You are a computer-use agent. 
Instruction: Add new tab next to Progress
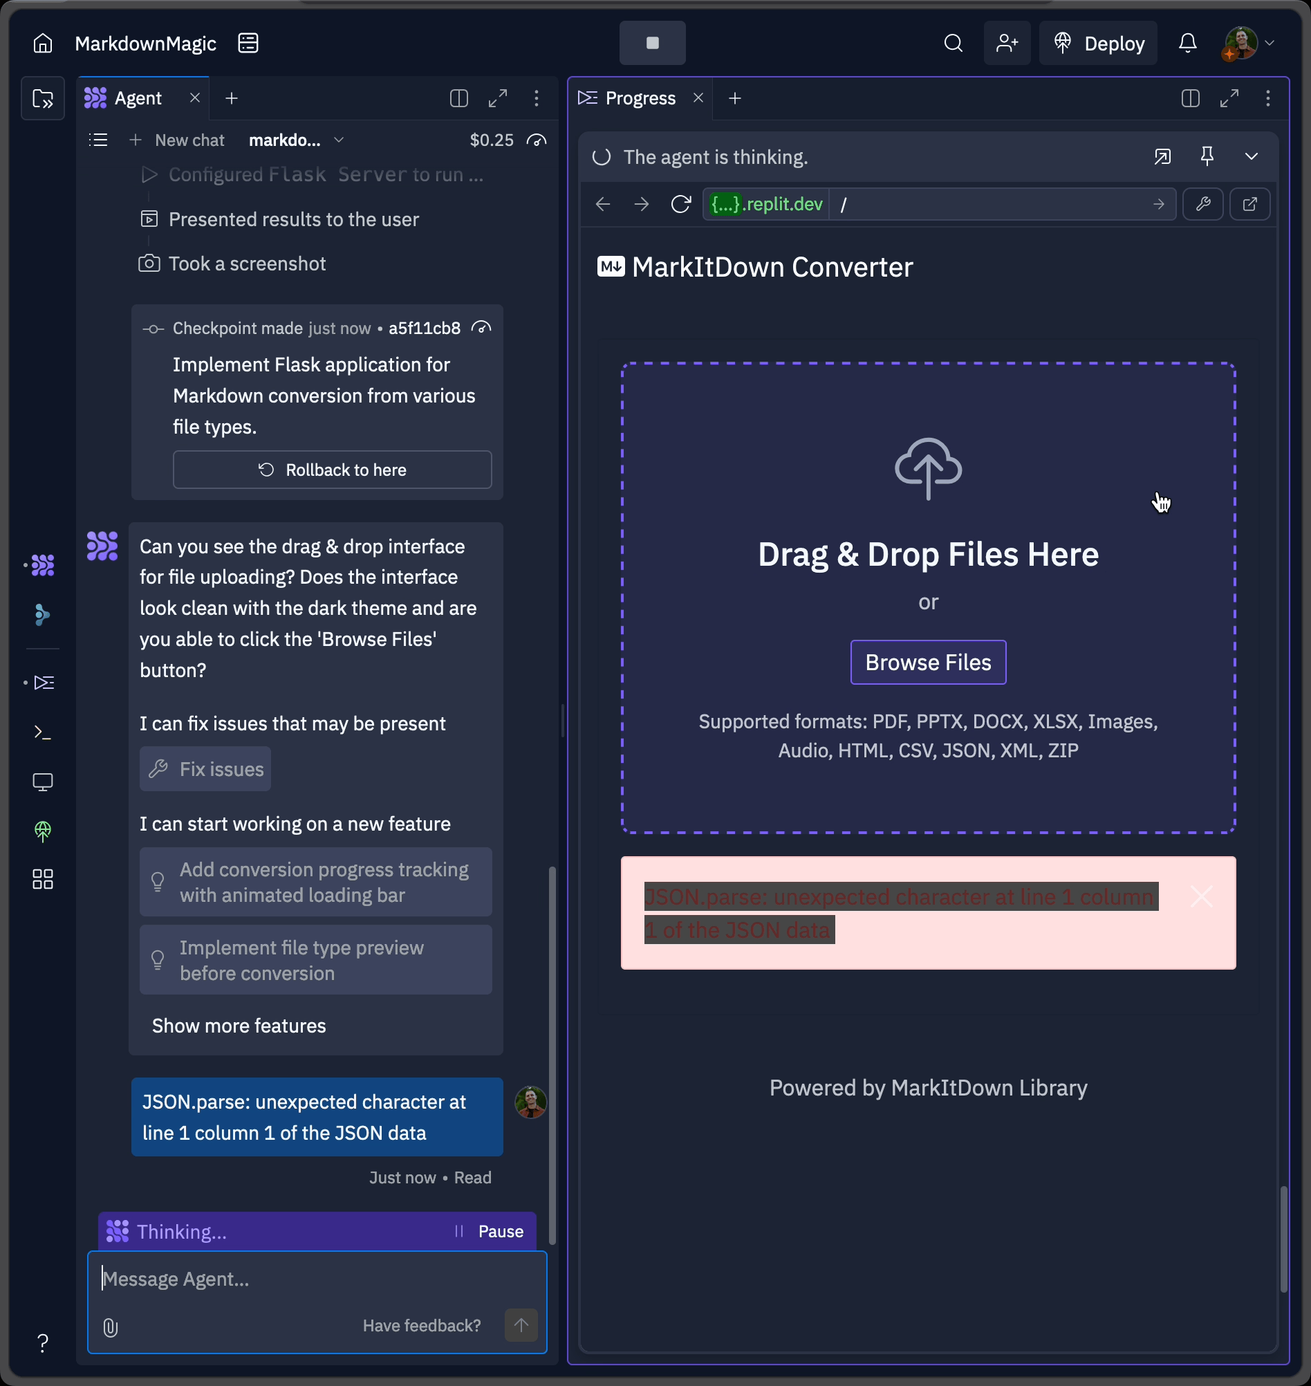click(734, 98)
